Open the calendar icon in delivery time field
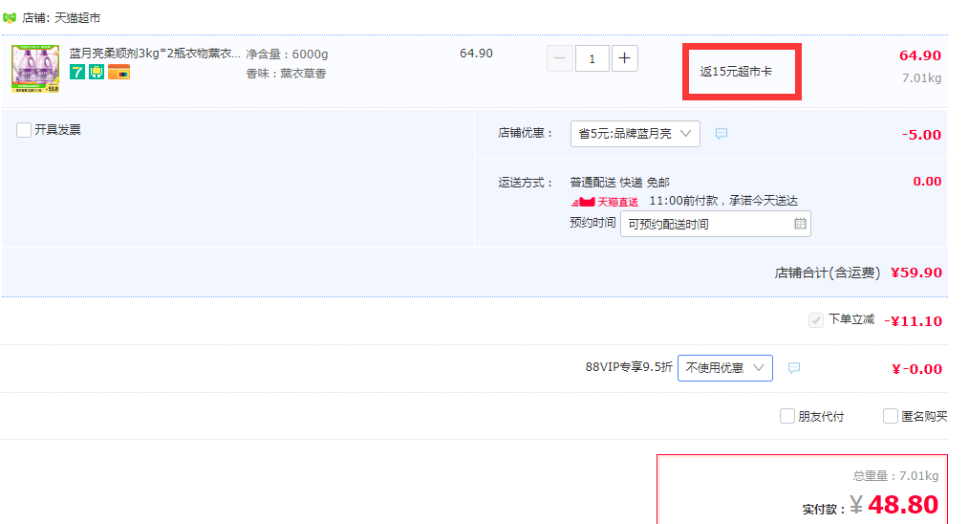 pyautogui.click(x=800, y=224)
